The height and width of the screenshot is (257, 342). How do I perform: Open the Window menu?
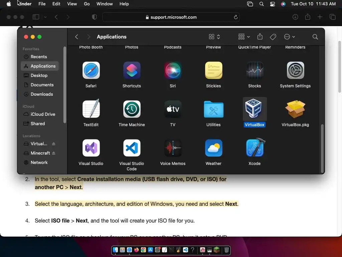coord(105,4)
